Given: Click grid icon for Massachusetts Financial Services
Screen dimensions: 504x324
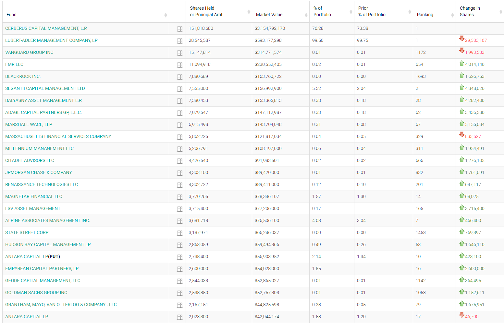Looking at the screenshot, I should (180, 137).
